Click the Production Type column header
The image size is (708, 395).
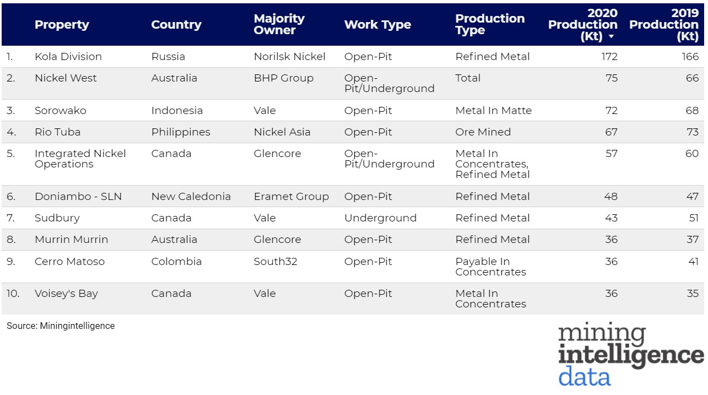coord(489,25)
